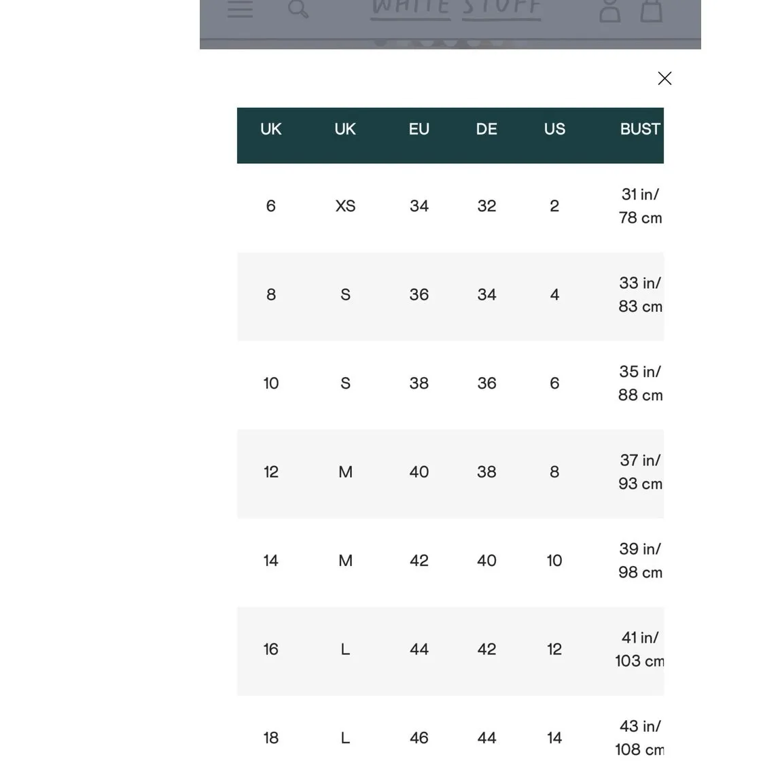780x780 pixels.
Task: Click the 33 in/83 cm bust cell
Action: point(639,294)
